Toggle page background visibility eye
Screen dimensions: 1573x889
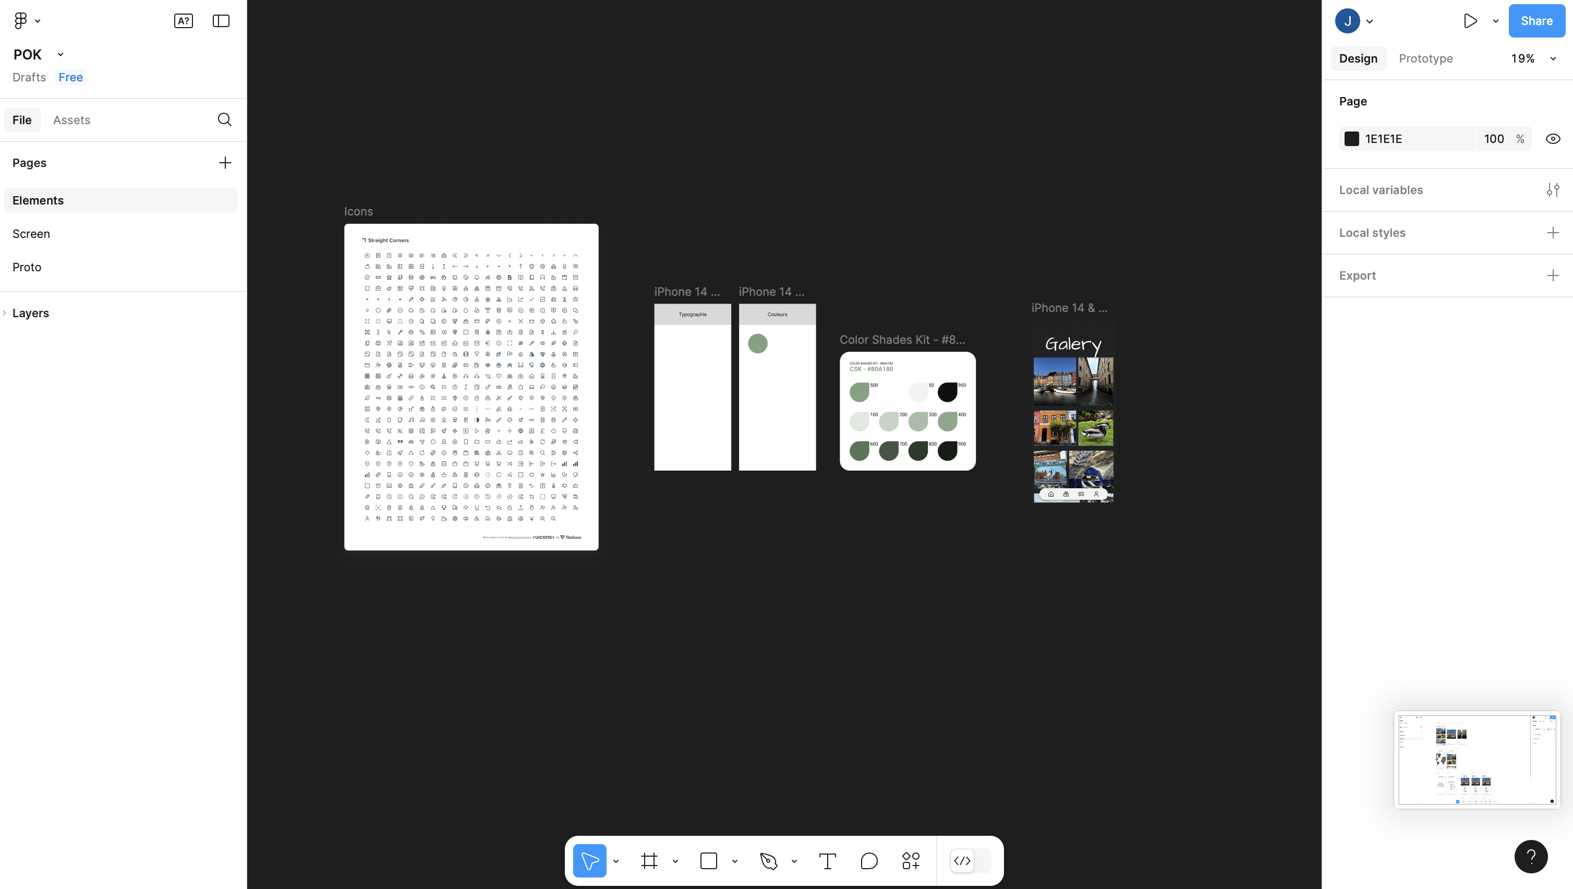click(1552, 139)
